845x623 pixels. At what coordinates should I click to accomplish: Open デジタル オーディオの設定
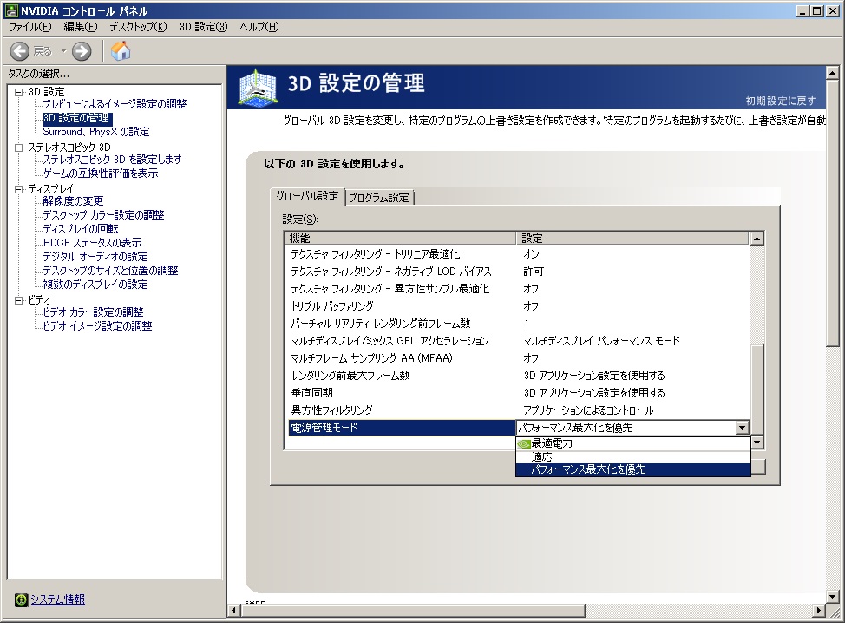[x=95, y=257]
